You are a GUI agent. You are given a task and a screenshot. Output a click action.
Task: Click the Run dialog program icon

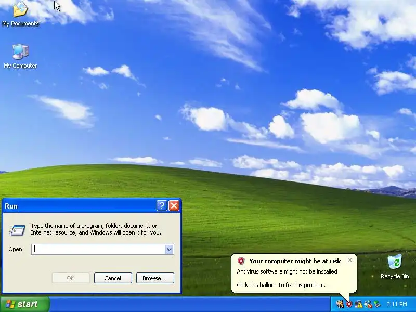tap(17, 230)
